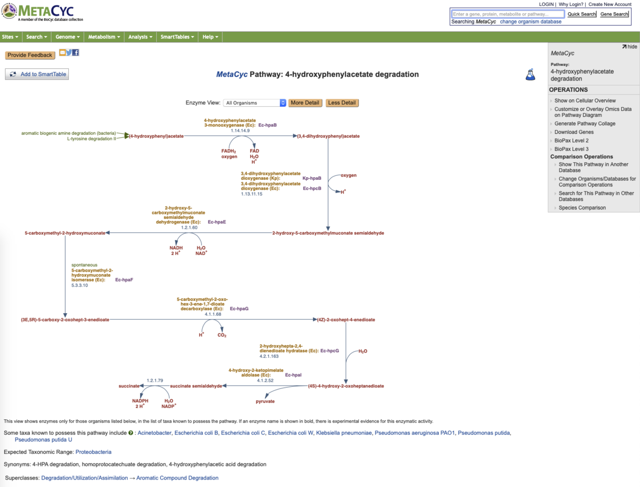The image size is (640, 487).
Task: Follow the Proteobacteria taxonomic range link
Action: point(94,452)
